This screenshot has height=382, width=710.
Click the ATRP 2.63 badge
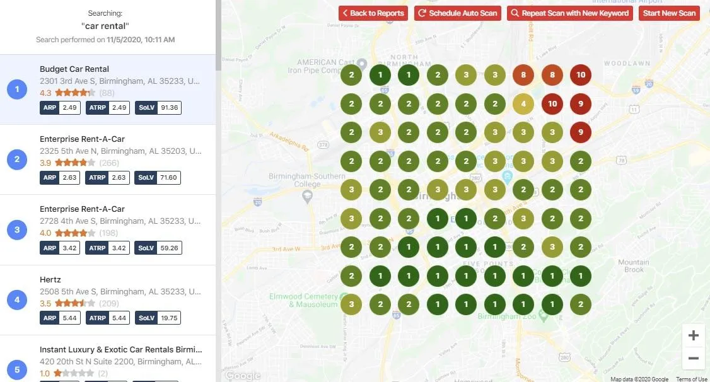pyautogui.click(x=107, y=177)
